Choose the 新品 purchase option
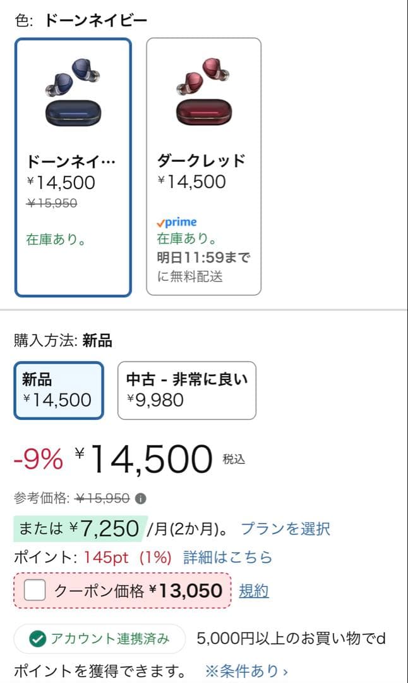The height and width of the screenshot is (683, 408). pos(58,390)
